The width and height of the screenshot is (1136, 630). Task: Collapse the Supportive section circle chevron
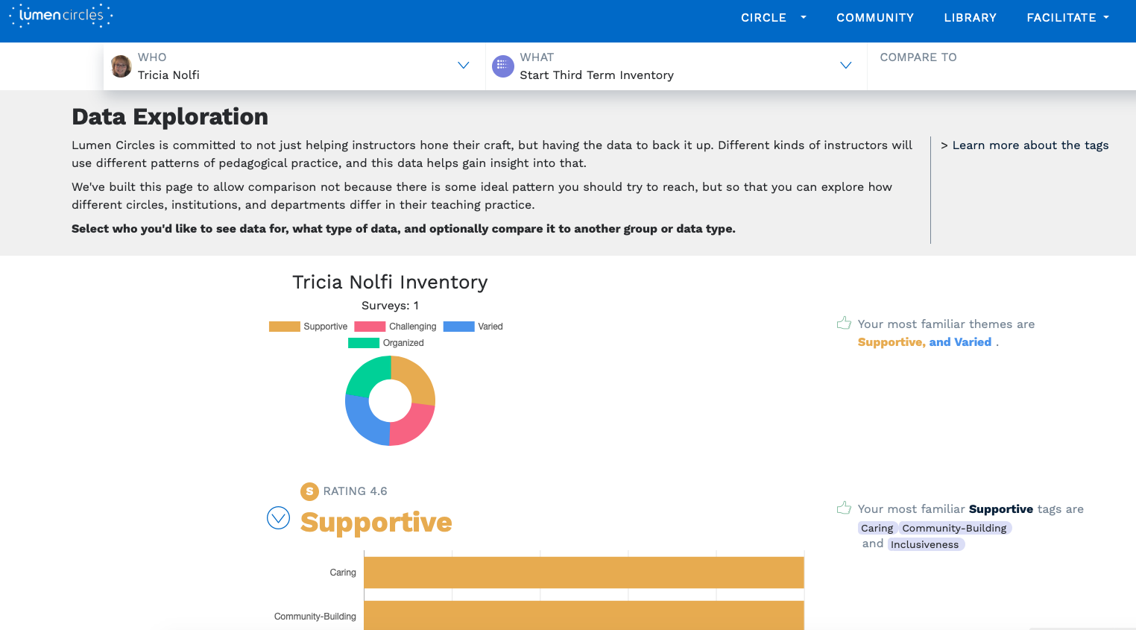278,517
